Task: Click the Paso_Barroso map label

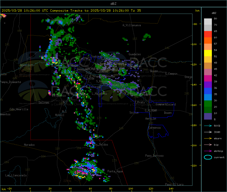Action: coord(154,156)
